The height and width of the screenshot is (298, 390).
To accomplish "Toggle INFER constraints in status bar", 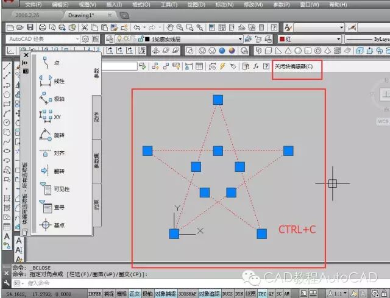I will (95, 294).
